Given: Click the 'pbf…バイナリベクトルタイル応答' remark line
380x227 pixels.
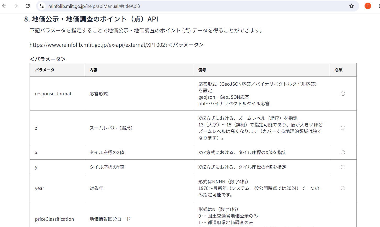Looking at the screenshot, I should click(234, 103).
